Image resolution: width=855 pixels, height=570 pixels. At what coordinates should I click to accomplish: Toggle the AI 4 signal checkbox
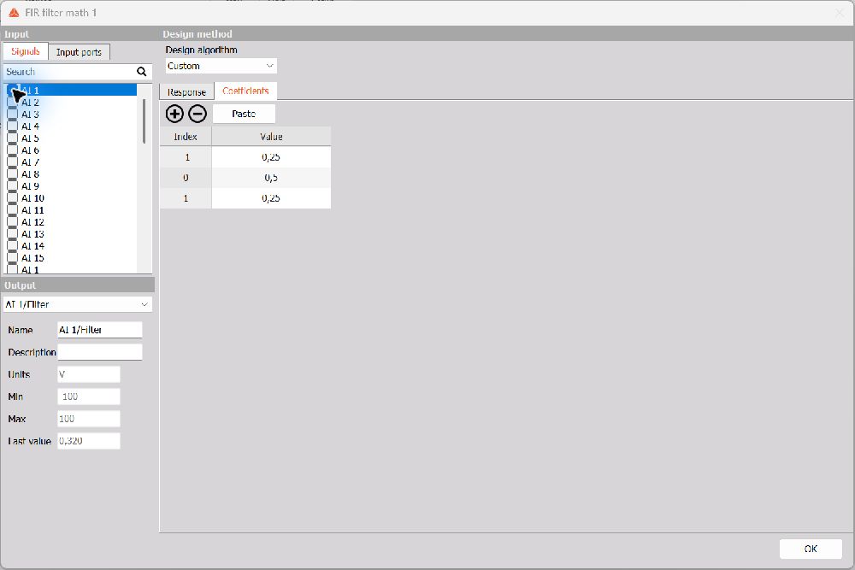(x=12, y=126)
